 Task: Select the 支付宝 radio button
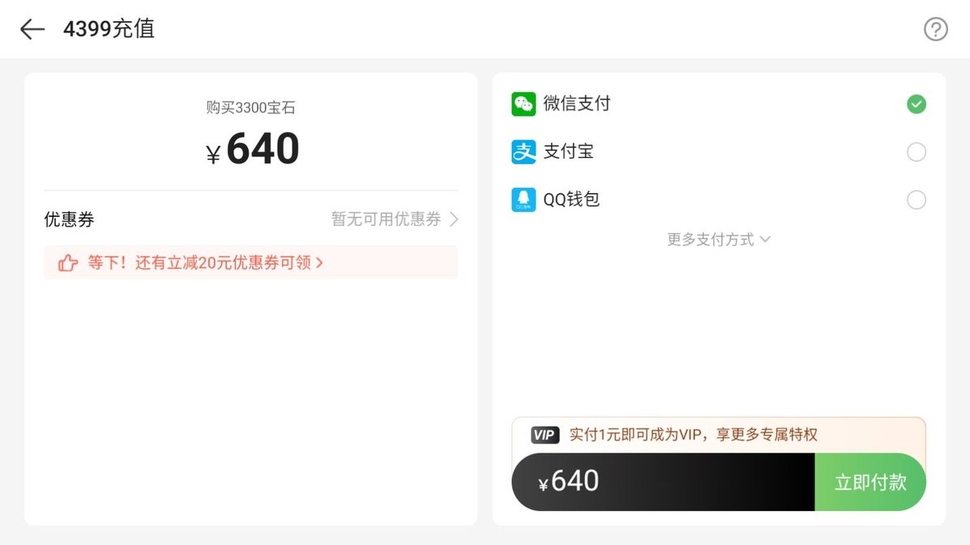click(917, 152)
